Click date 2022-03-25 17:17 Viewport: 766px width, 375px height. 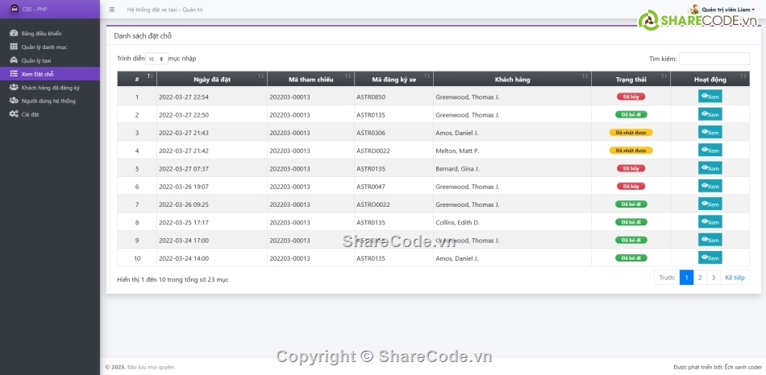[184, 222]
